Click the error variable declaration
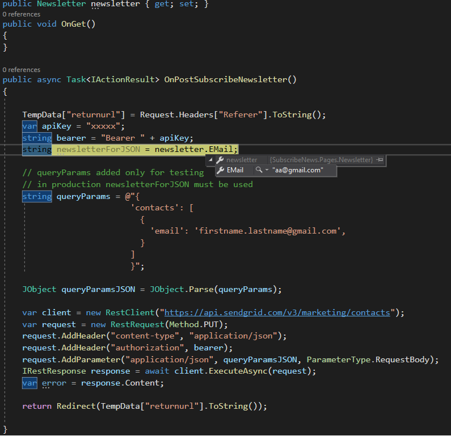 click(x=54, y=383)
